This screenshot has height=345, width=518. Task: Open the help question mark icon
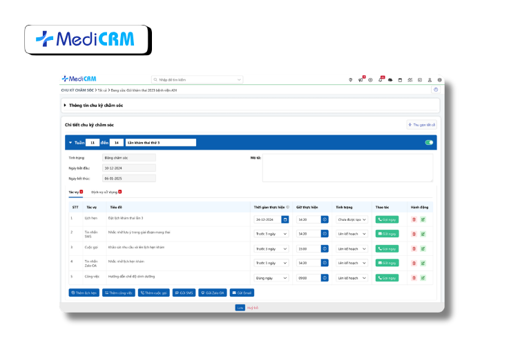coord(436,90)
